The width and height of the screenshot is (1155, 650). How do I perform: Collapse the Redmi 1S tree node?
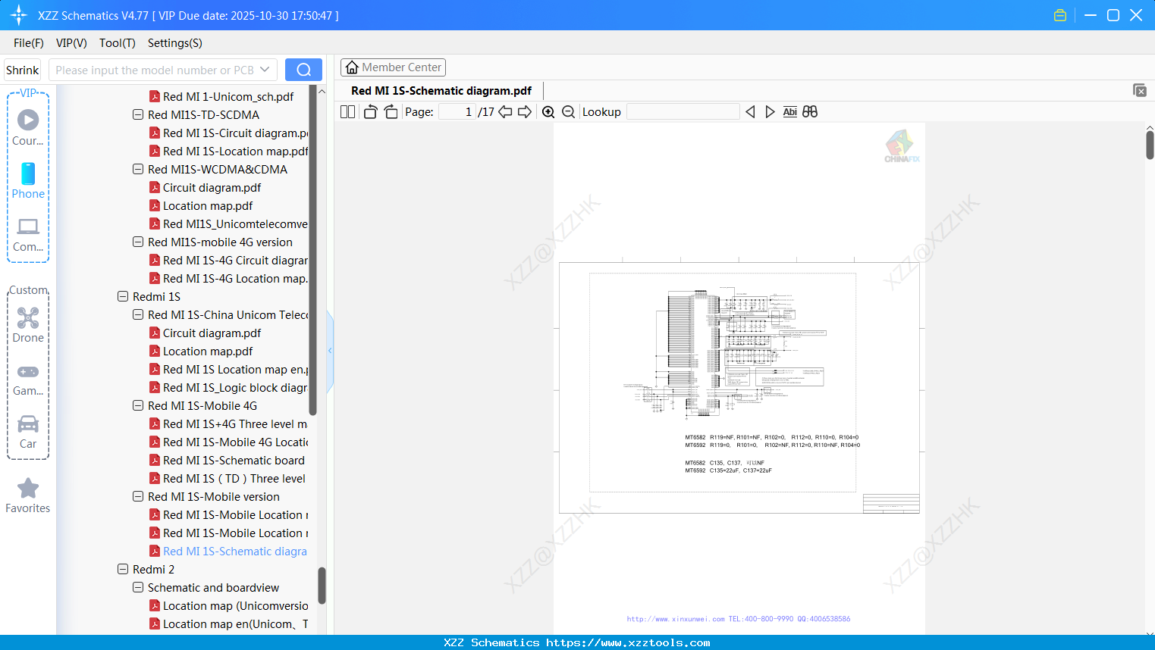point(123,296)
